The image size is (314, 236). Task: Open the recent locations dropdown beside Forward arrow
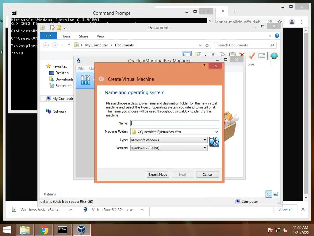(x=62, y=45)
